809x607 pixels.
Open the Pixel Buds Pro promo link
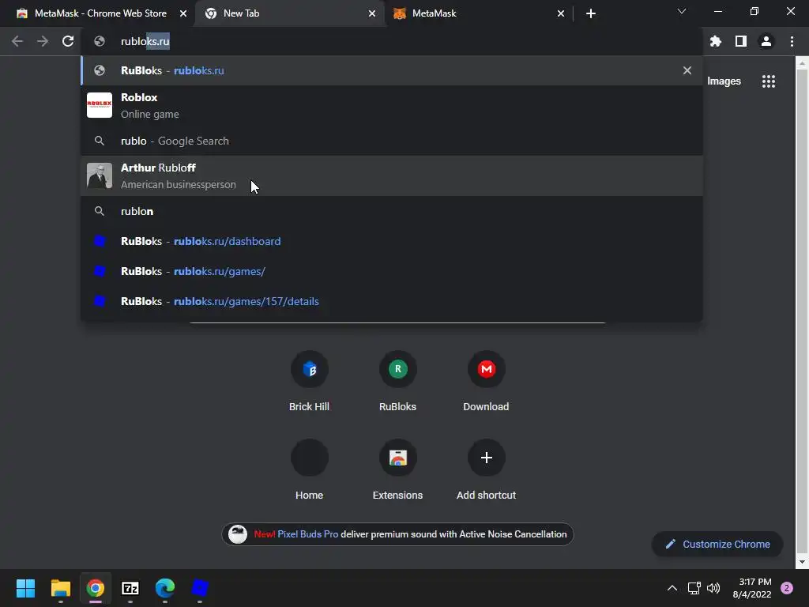point(307,534)
